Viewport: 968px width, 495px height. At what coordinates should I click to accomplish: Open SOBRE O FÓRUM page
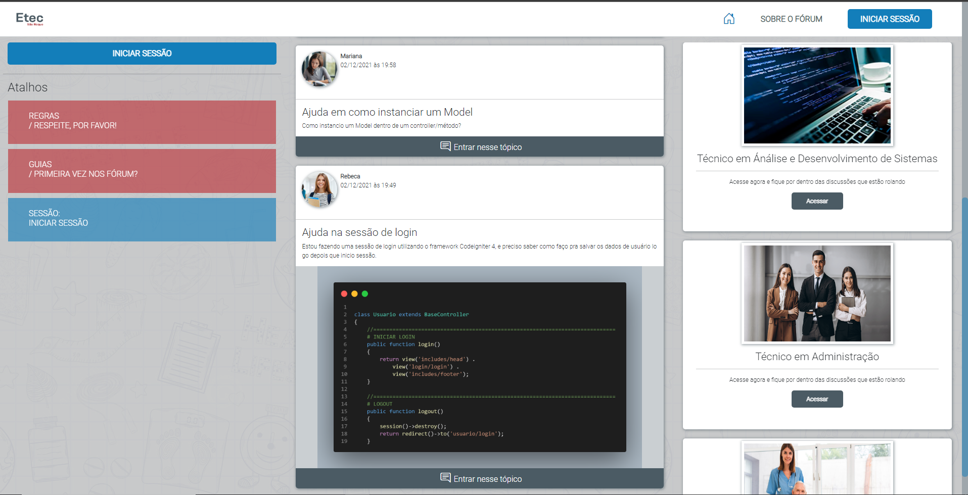791,19
